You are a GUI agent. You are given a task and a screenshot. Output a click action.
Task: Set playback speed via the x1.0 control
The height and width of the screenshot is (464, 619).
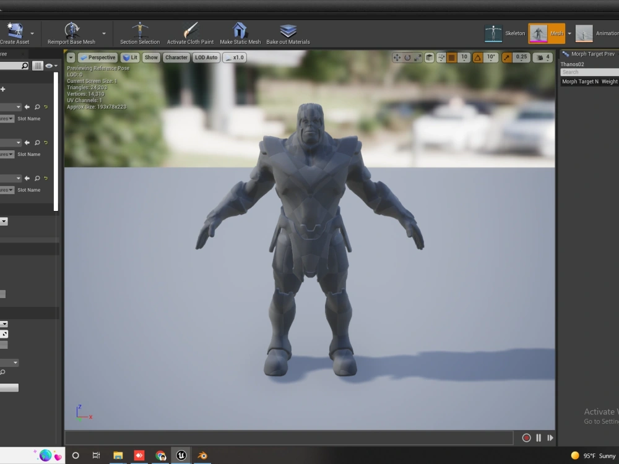click(234, 57)
